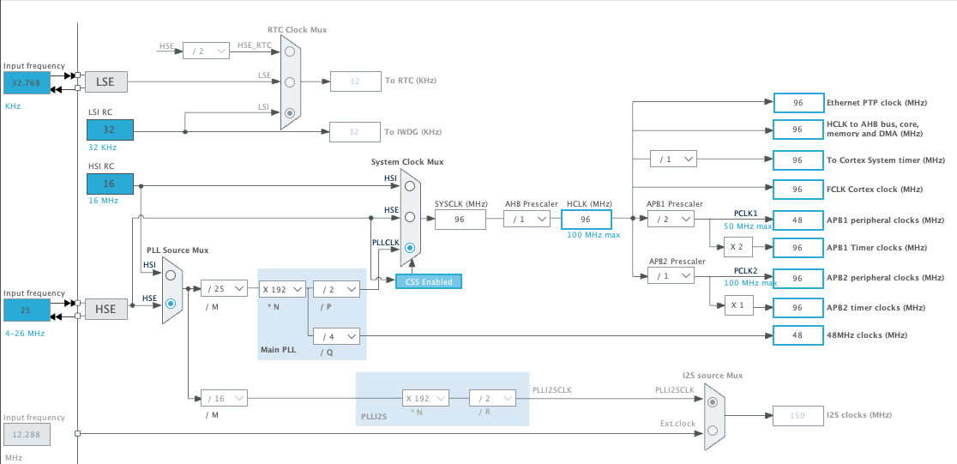Image resolution: width=957 pixels, height=464 pixels.
Task: Open the PLLI2S X 192 N multiplier dropdown
Action: click(425, 399)
